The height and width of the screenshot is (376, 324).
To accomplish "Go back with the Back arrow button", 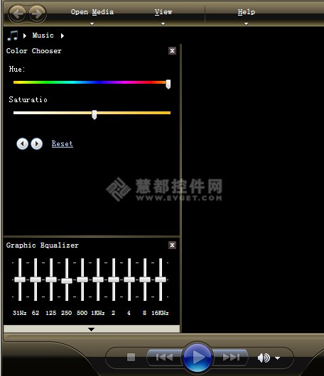I will pos(17,13).
